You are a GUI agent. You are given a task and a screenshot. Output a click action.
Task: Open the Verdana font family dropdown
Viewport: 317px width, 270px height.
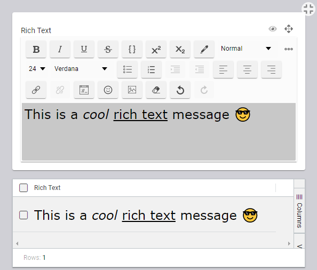point(81,69)
